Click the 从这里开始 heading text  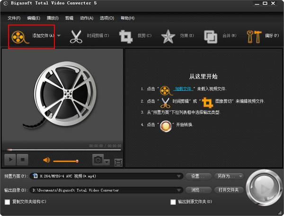pos(203,76)
